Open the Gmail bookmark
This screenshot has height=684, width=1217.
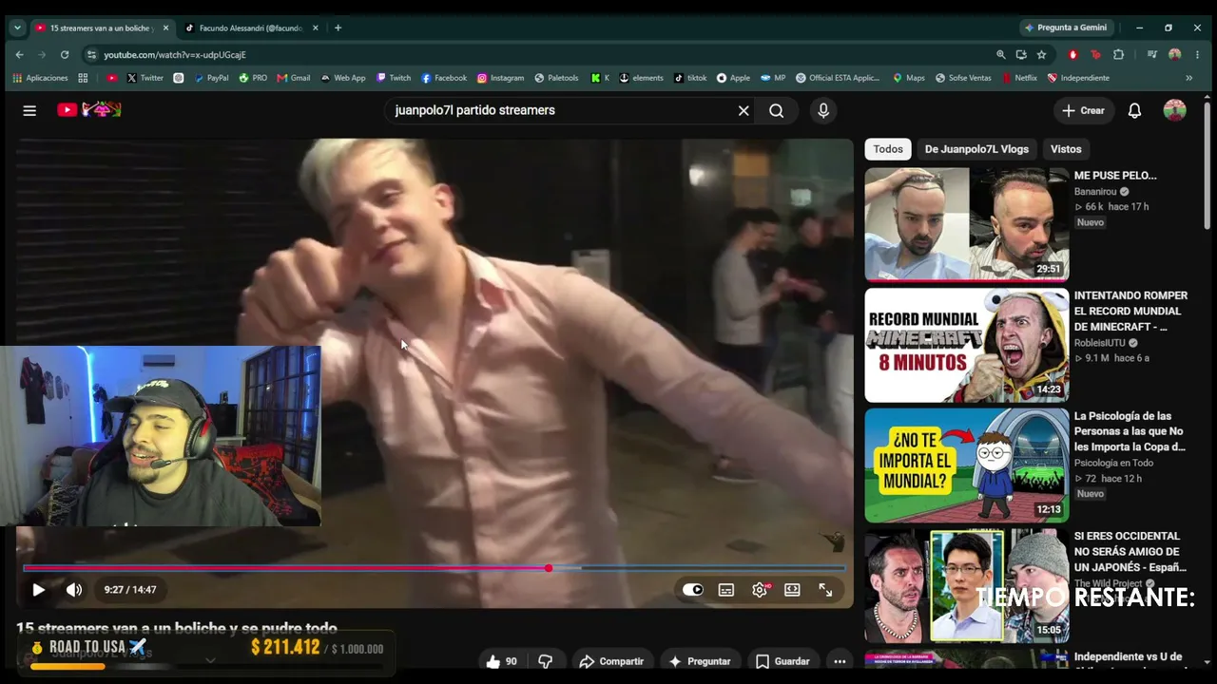[x=294, y=78]
